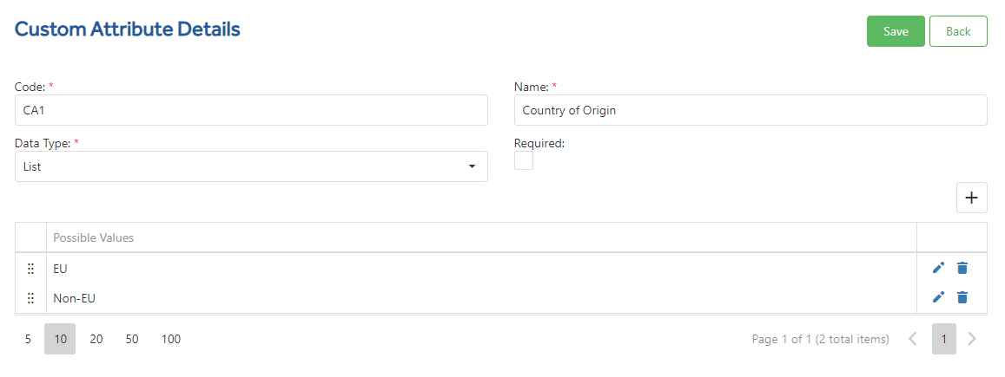Select page number 1 button

[x=944, y=339]
